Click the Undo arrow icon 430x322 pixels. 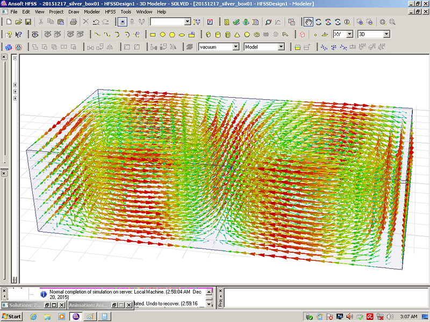pos(96,22)
